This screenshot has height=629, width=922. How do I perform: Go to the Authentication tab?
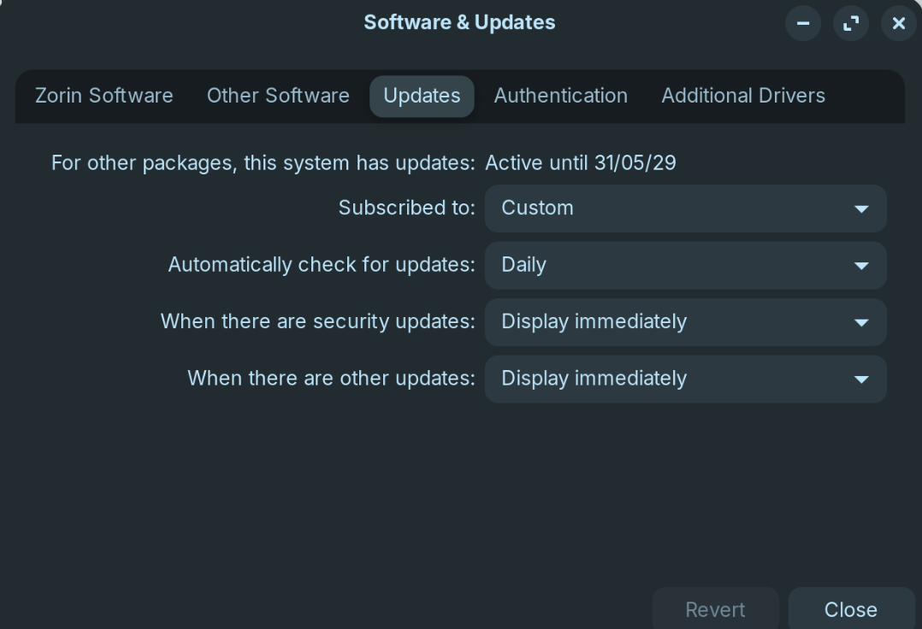[x=560, y=96]
